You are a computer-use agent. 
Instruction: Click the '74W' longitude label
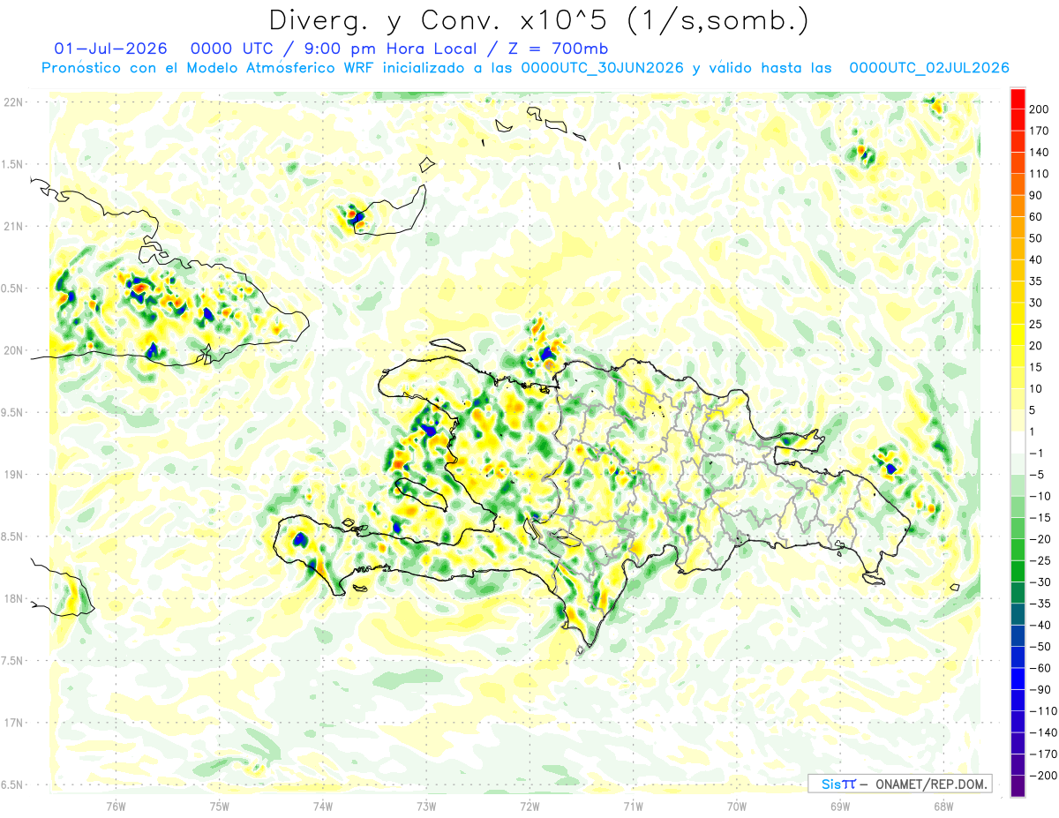323,807
